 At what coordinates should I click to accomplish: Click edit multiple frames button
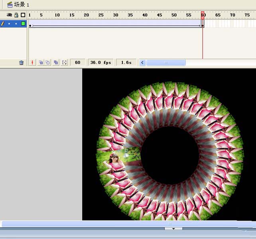click(56, 63)
